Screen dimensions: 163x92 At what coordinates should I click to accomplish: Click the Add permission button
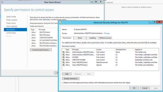(x=67, y=74)
